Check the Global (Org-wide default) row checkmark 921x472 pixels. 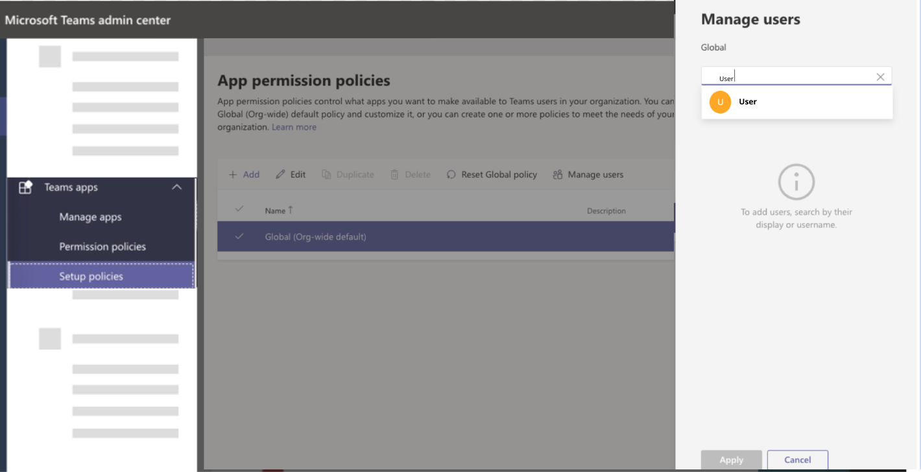click(239, 236)
